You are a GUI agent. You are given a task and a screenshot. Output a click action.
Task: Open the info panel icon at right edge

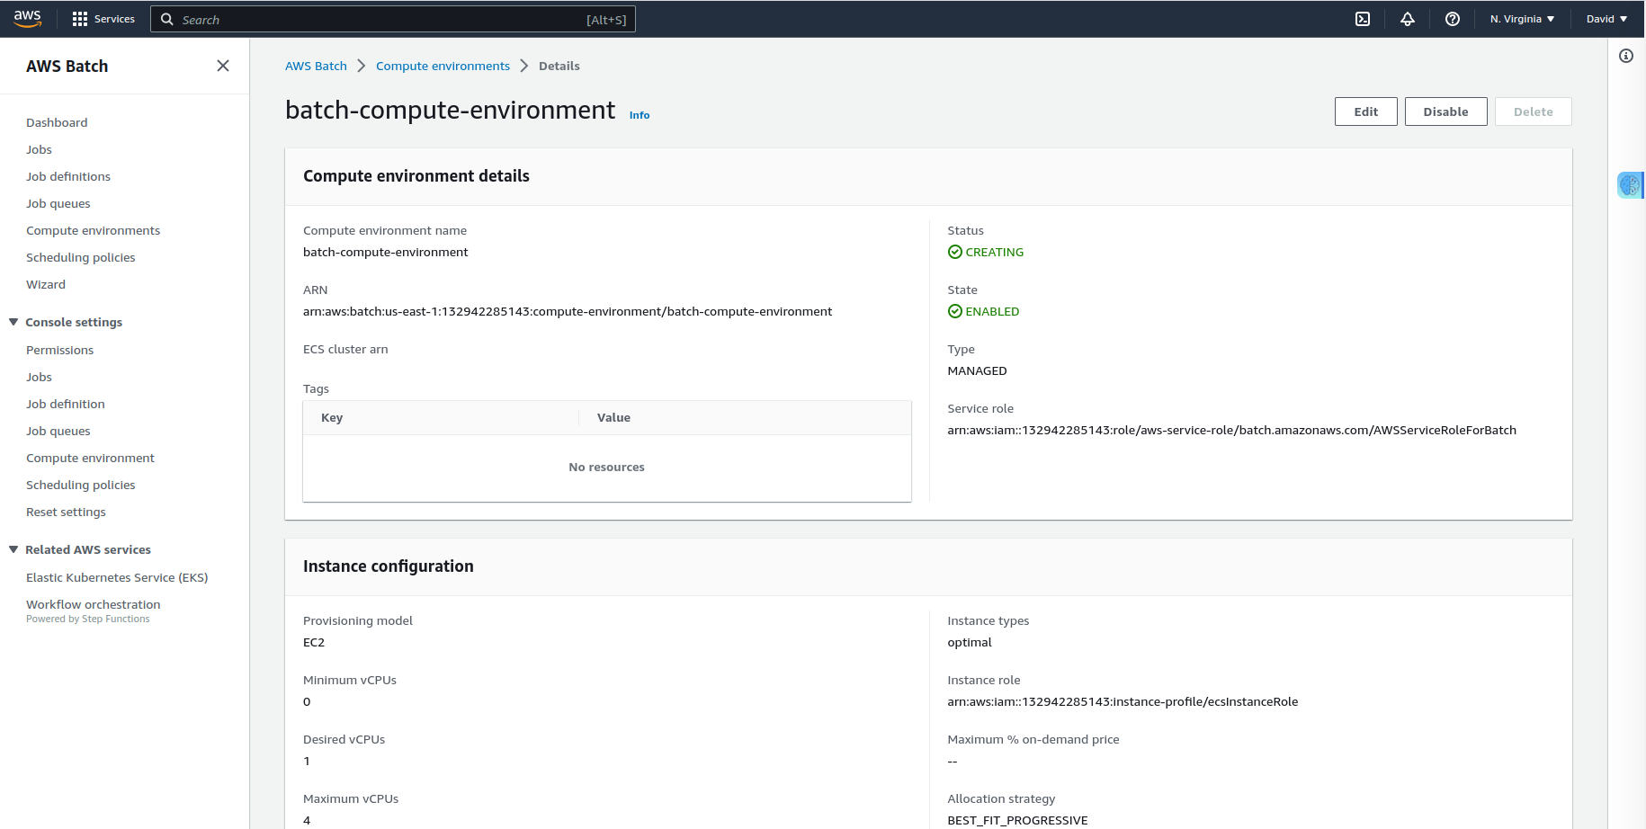coord(1626,56)
